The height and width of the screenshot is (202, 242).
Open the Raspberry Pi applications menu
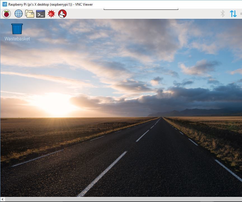[x=6, y=13]
